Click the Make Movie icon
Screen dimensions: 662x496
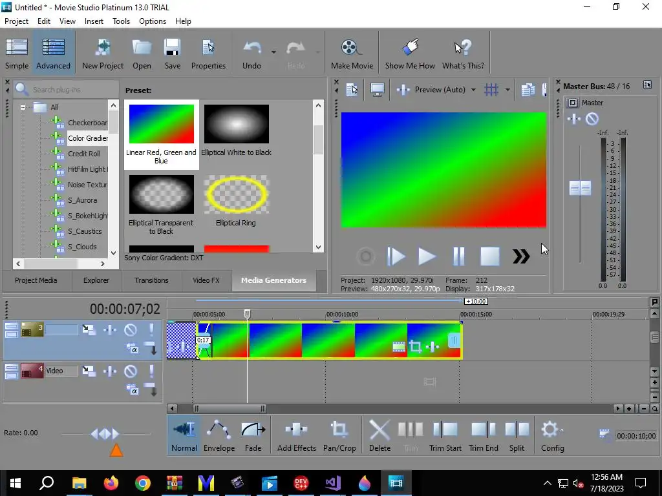pos(352,53)
